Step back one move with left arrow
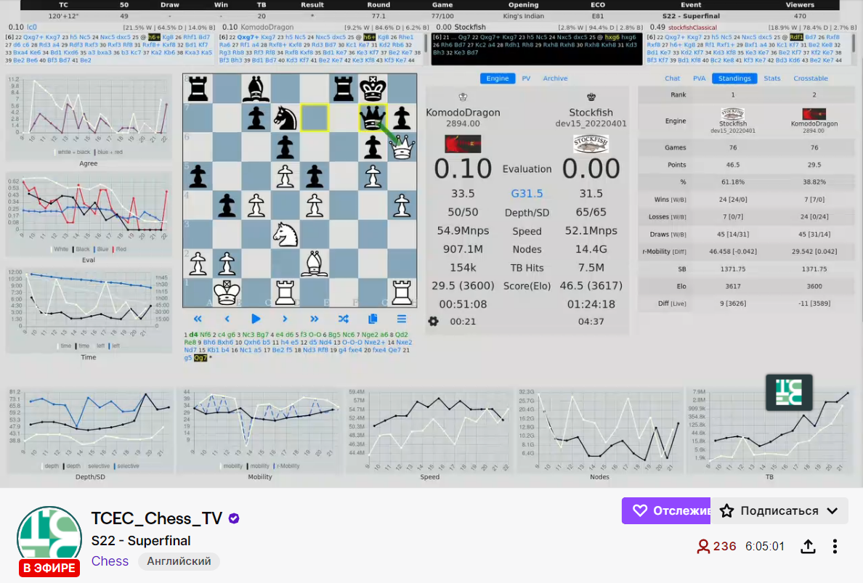 click(227, 319)
